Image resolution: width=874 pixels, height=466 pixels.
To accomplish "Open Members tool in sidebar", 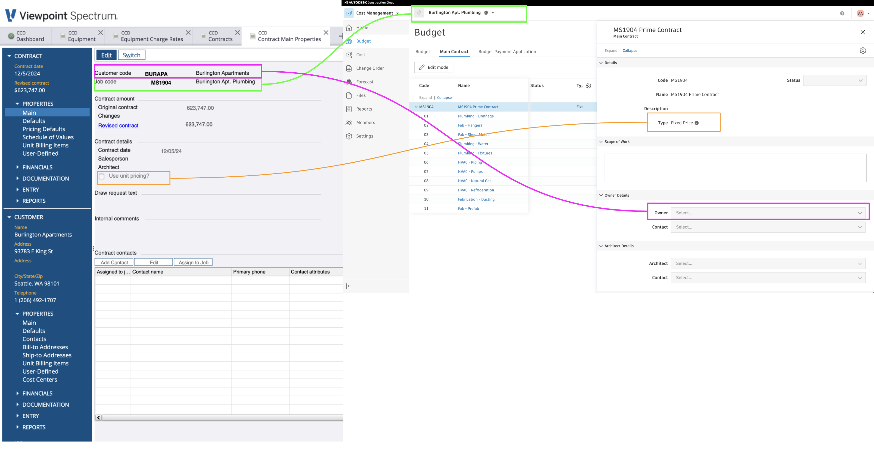I will (x=365, y=122).
